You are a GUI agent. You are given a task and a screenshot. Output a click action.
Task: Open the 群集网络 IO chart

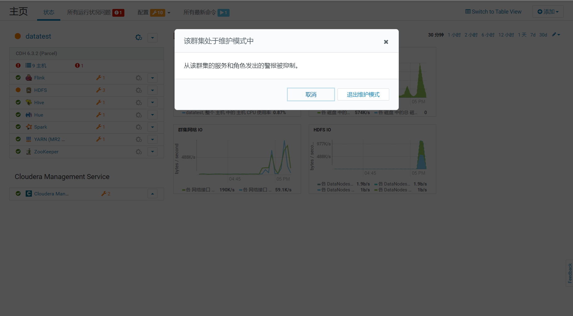(237, 159)
